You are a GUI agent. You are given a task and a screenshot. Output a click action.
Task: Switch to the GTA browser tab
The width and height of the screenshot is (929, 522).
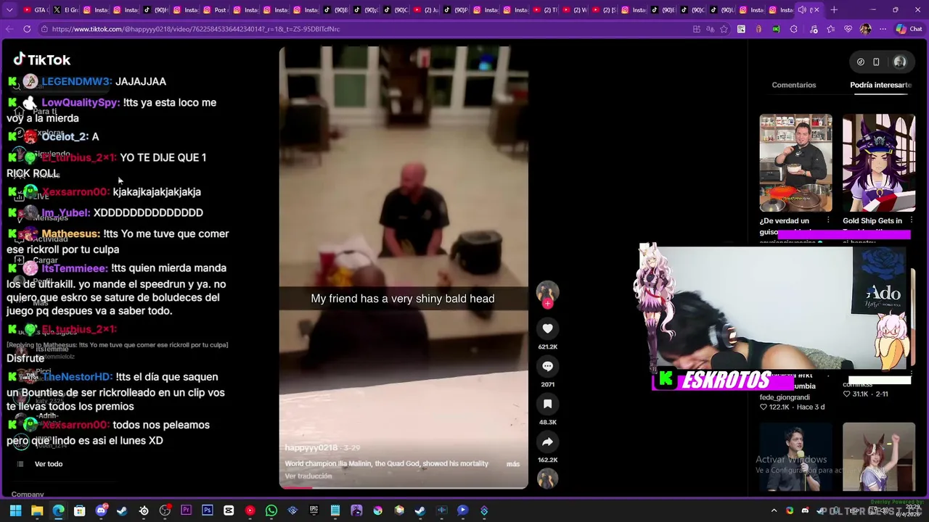(x=36, y=10)
